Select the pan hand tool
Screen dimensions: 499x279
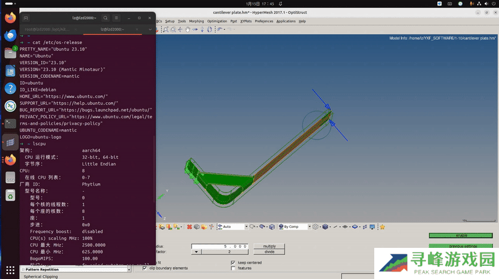point(188,29)
